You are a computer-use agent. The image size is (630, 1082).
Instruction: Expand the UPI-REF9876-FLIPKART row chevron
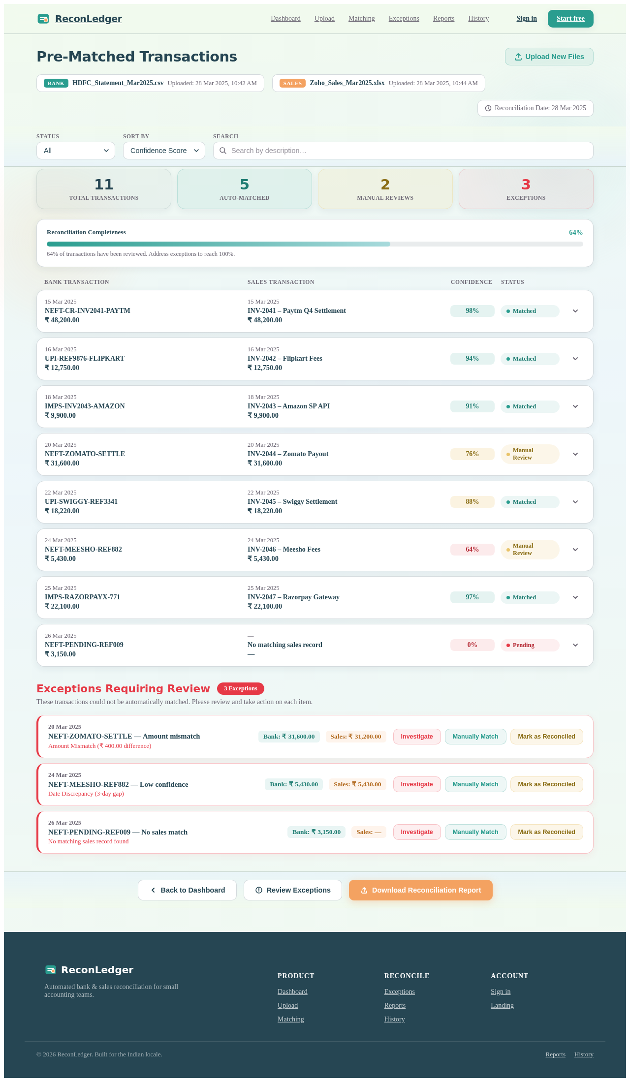coord(575,359)
